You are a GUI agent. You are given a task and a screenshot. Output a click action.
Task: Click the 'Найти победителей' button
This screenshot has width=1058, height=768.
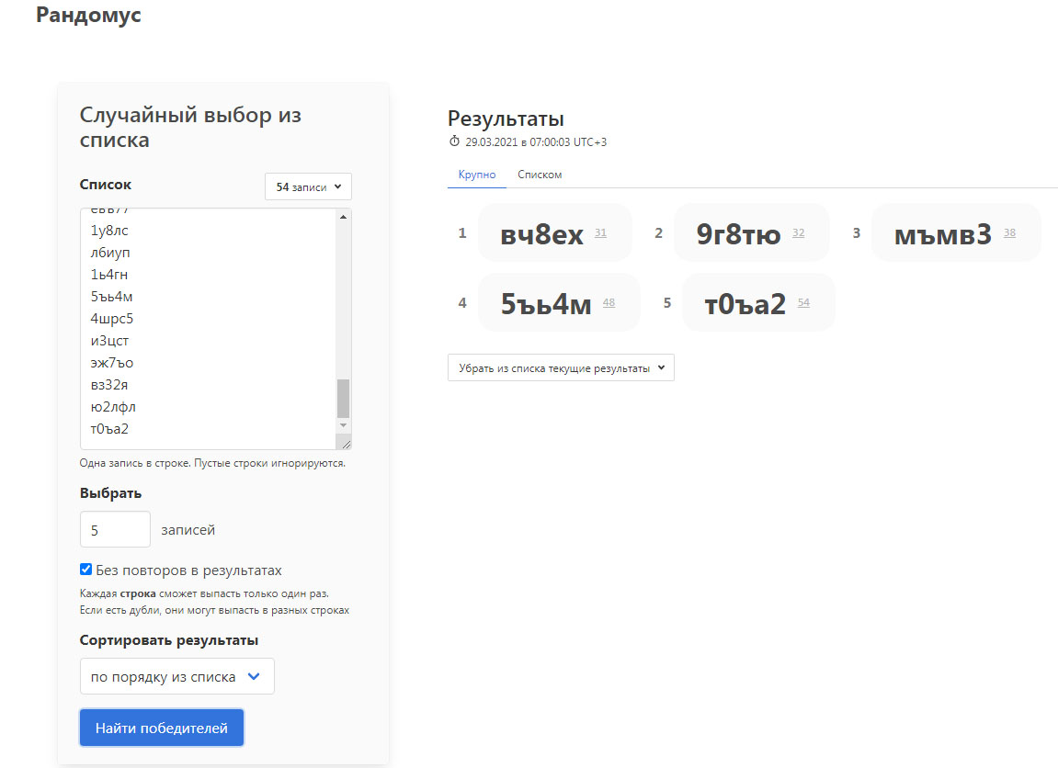[161, 728]
